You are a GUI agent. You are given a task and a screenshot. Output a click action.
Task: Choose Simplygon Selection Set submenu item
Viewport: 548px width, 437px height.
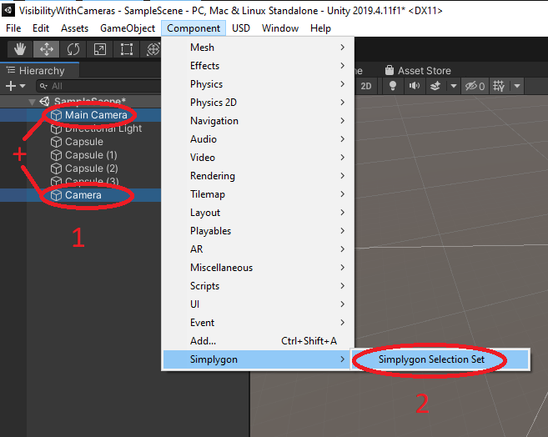(x=430, y=359)
